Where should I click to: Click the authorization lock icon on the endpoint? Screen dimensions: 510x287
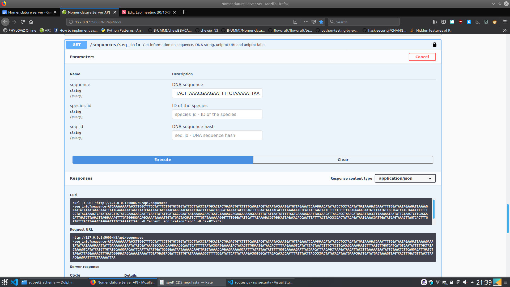[434, 44]
